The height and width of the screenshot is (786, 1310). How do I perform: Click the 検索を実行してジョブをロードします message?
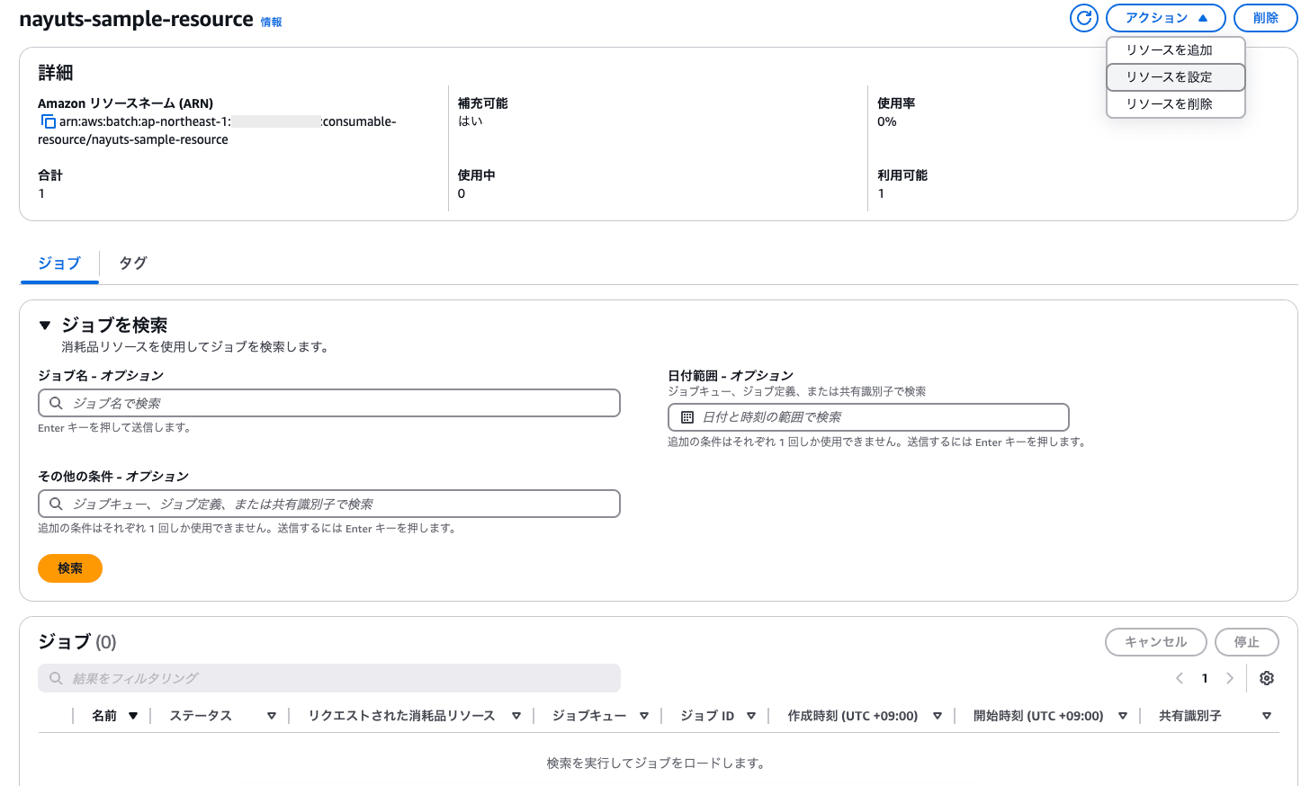point(658,763)
